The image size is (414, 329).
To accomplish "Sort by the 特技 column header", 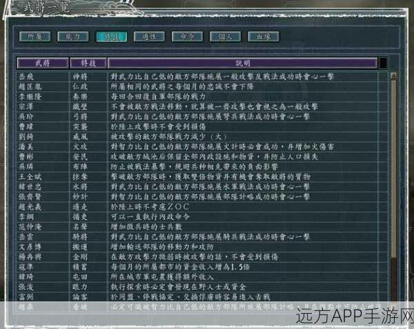I will point(88,63).
